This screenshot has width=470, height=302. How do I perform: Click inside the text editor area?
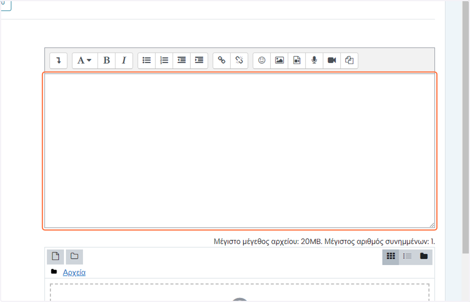point(239,151)
